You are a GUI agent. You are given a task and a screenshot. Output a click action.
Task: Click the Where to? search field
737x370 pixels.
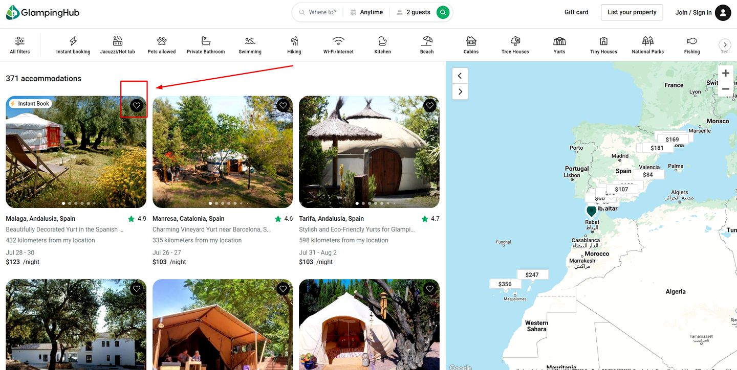pyautogui.click(x=318, y=12)
